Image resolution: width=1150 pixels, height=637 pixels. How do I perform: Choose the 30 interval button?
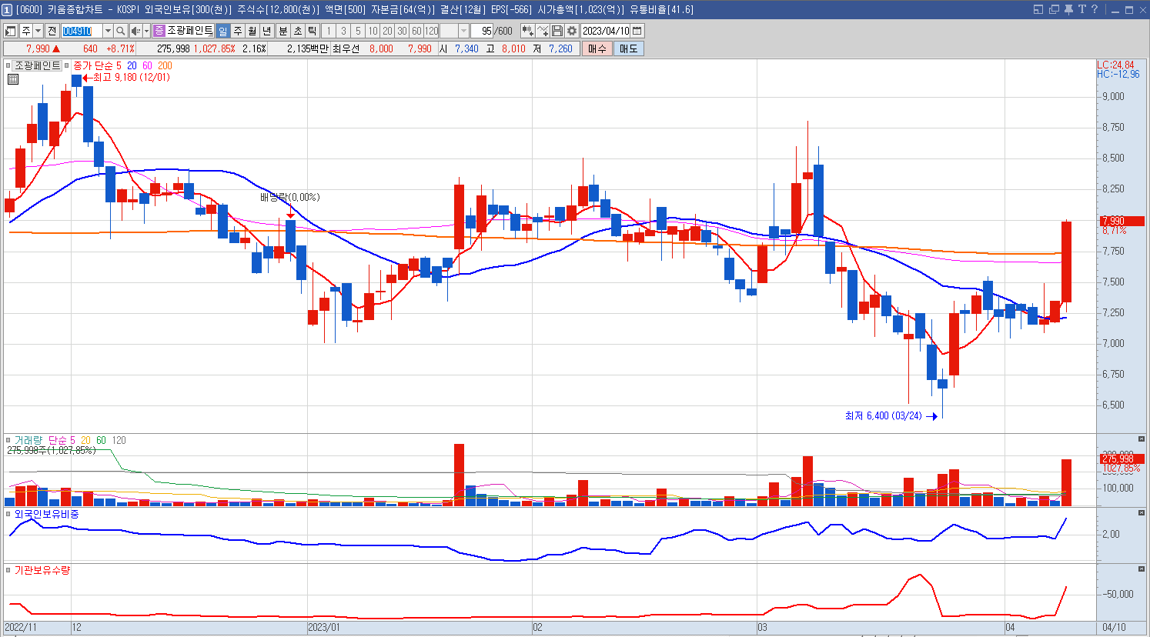click(402, 31)
